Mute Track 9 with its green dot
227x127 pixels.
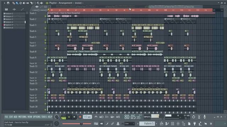tap(45, 61)
